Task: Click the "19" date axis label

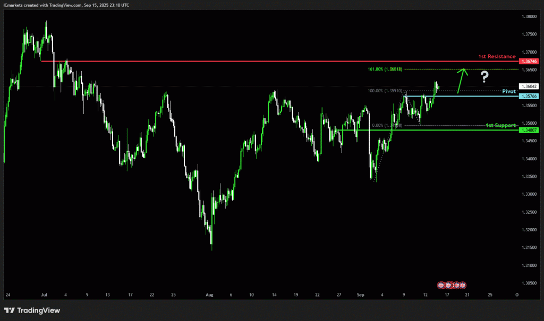Action: click(x=296, y=295)
